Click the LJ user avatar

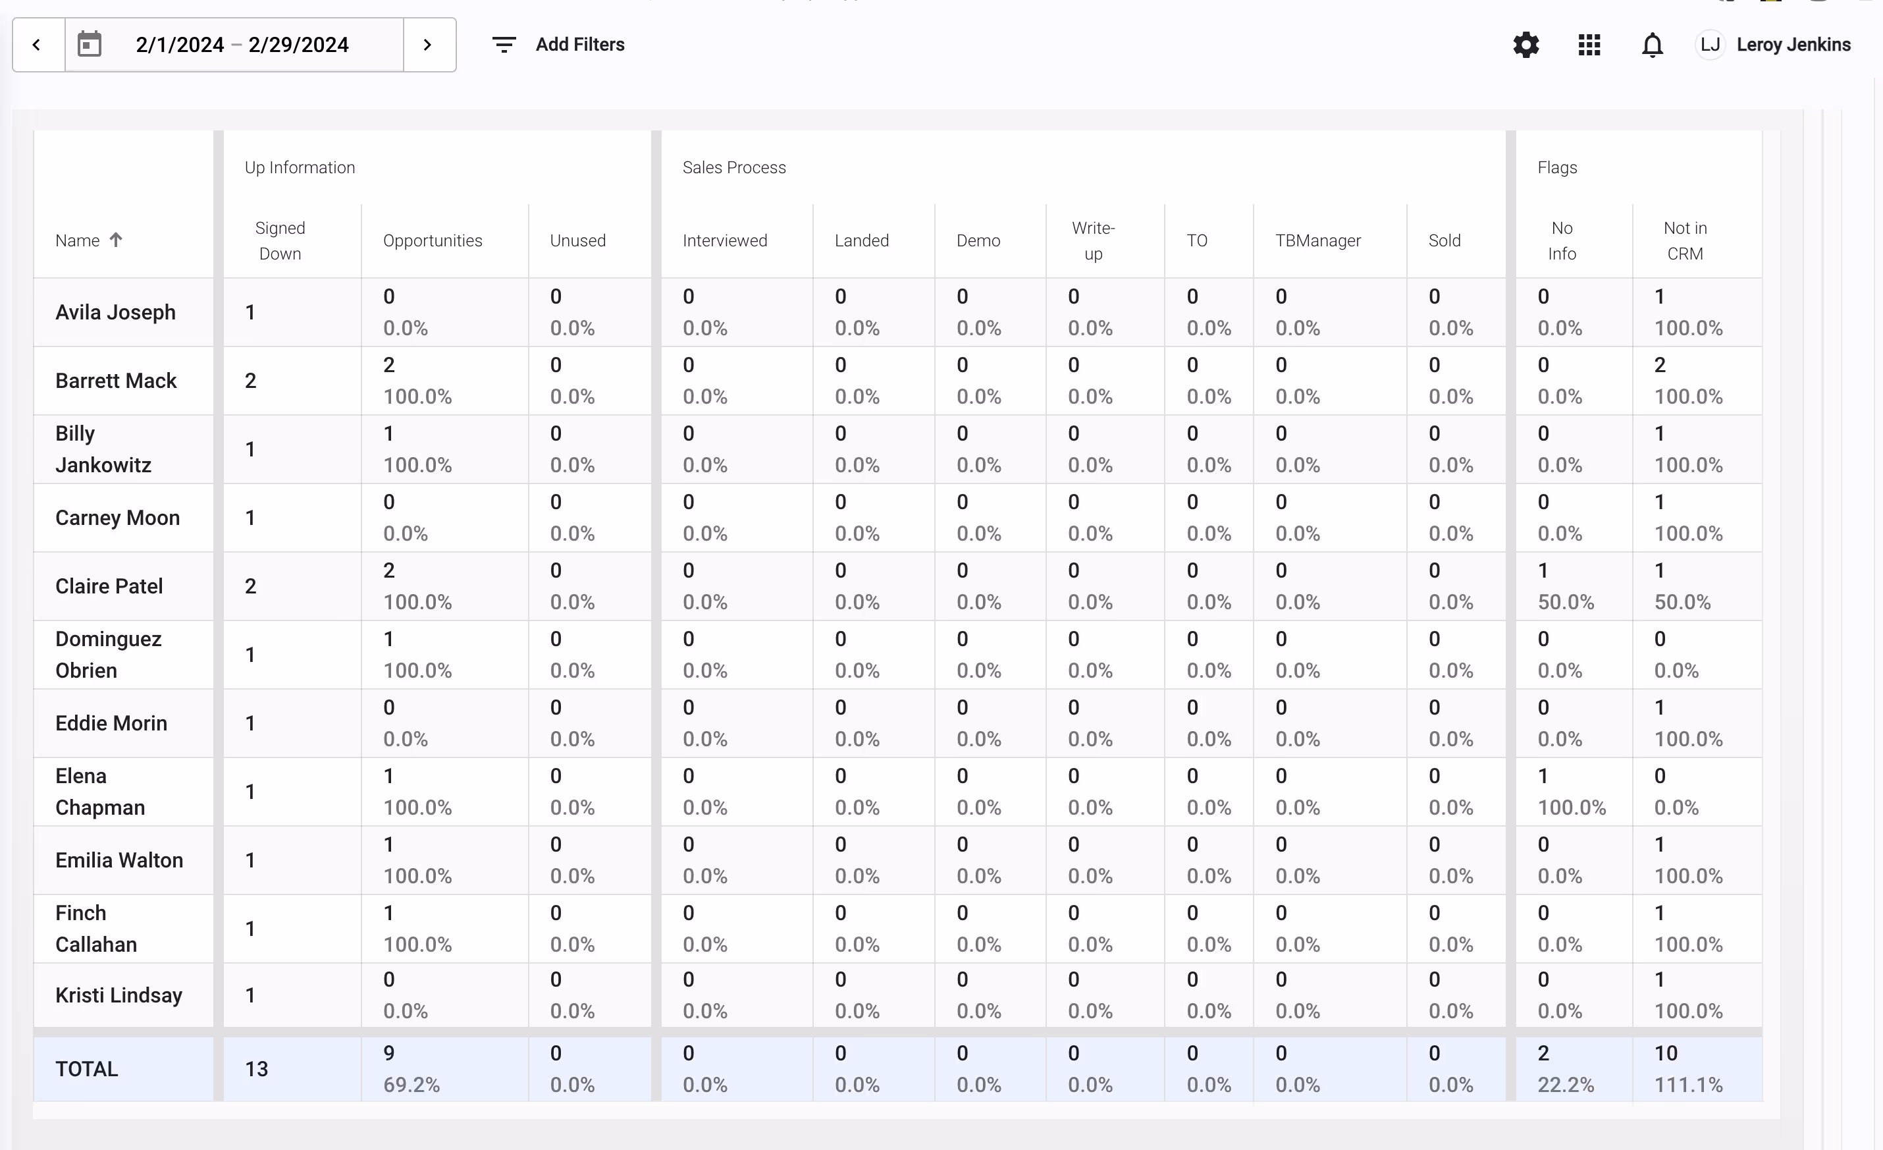pos(1711,45)
